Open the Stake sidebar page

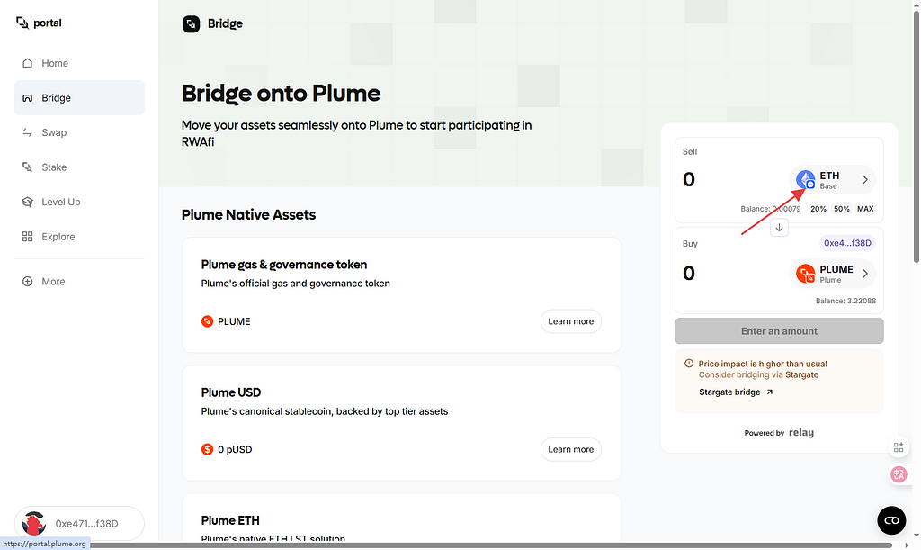click(54, 167)
